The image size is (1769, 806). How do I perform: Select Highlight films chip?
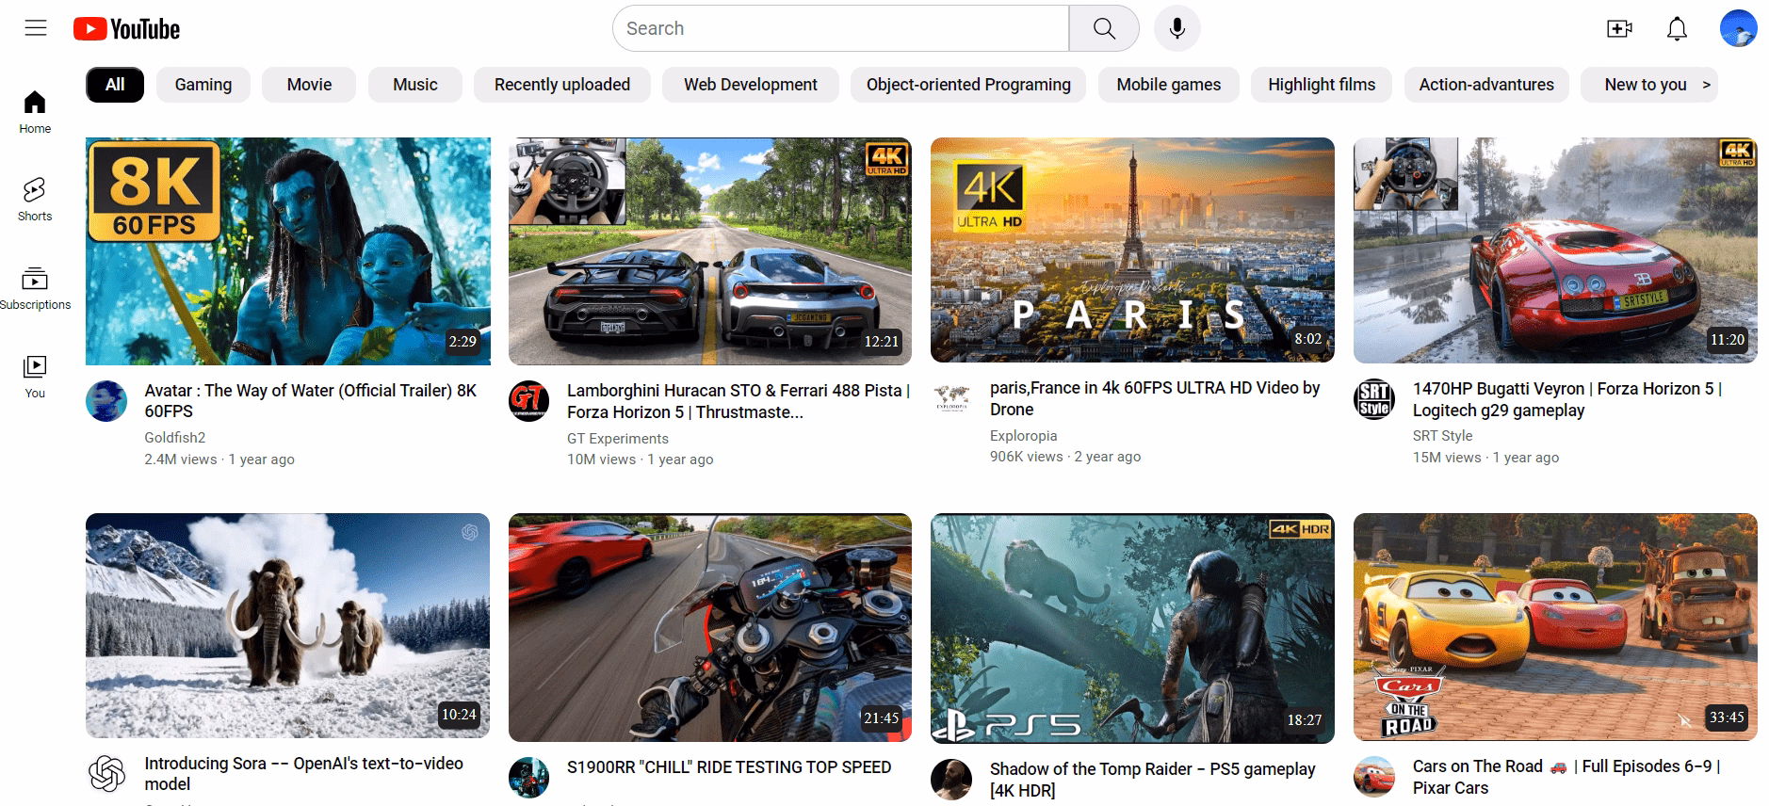point(1322,85)
